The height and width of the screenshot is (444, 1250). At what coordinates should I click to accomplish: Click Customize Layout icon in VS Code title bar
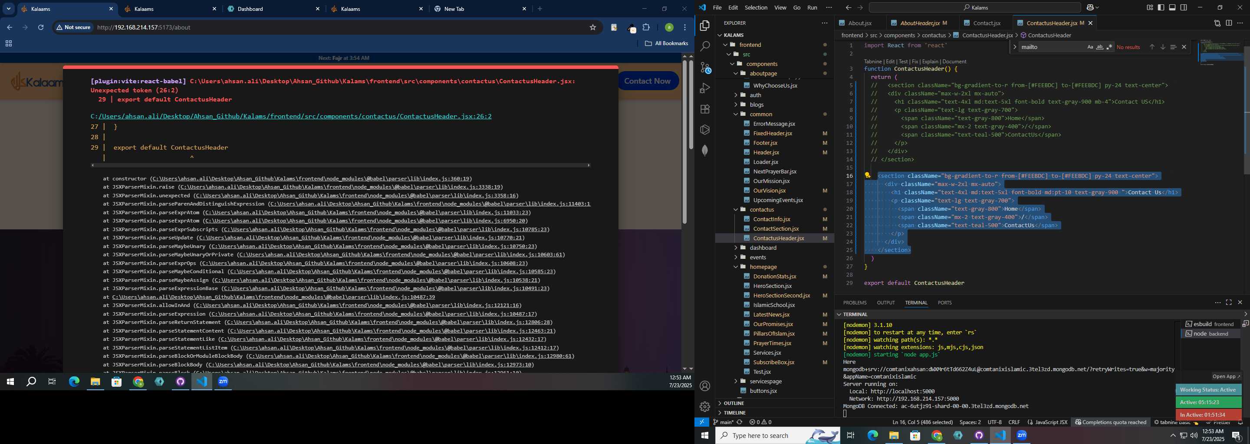tap(1150, 7)
